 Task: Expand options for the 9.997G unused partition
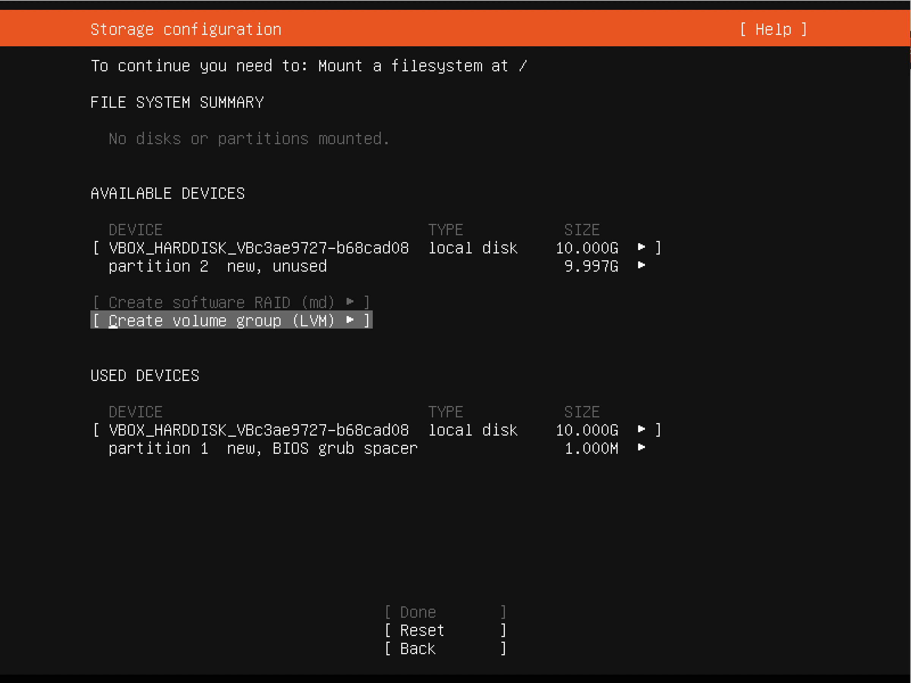click(x=641, y=266)
